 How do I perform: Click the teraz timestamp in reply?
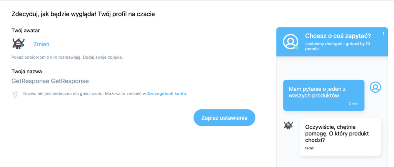[309, 148]
